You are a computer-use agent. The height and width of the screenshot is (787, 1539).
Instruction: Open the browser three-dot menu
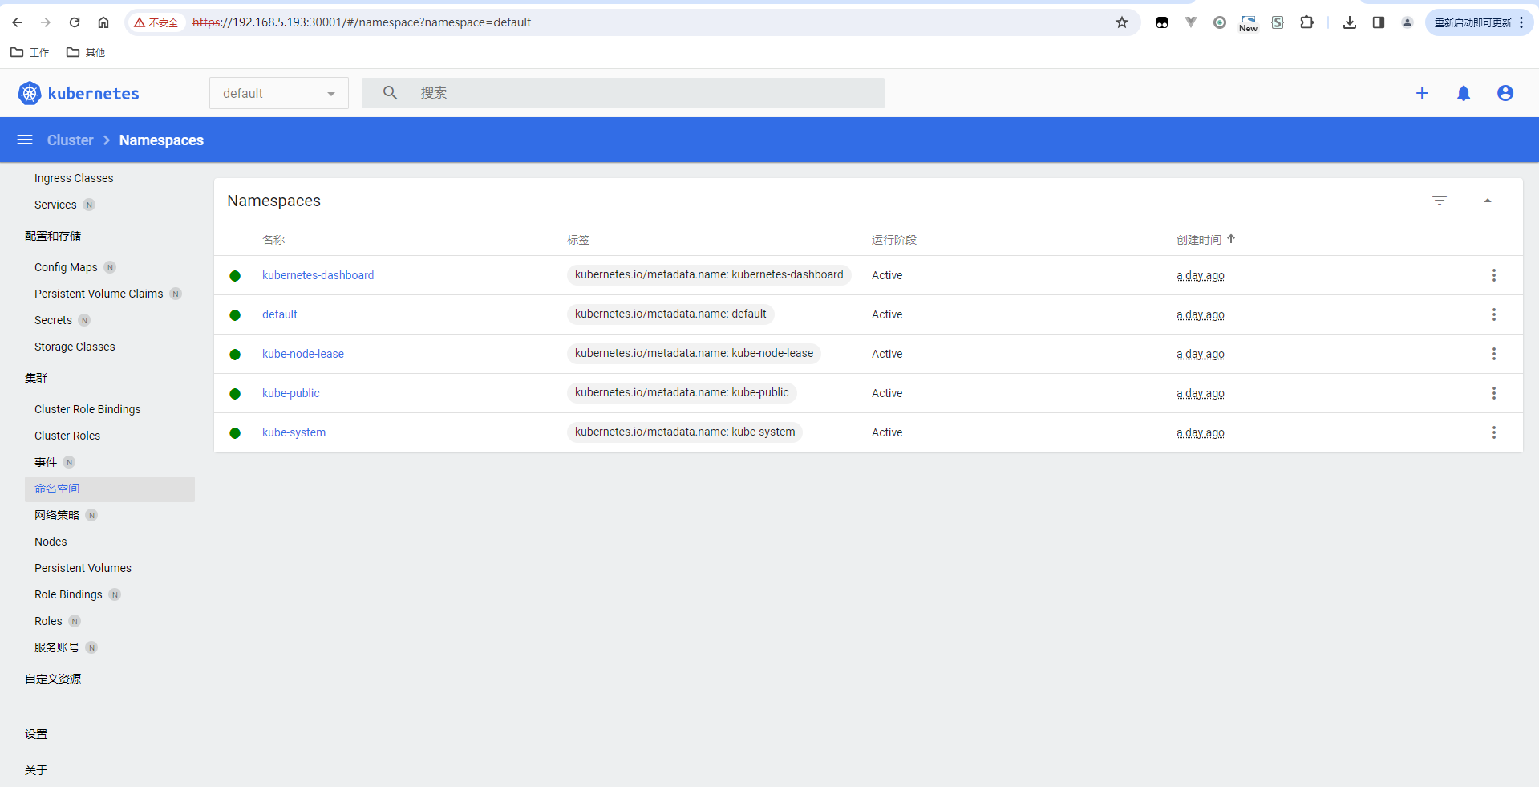(x=1521, y=22)
